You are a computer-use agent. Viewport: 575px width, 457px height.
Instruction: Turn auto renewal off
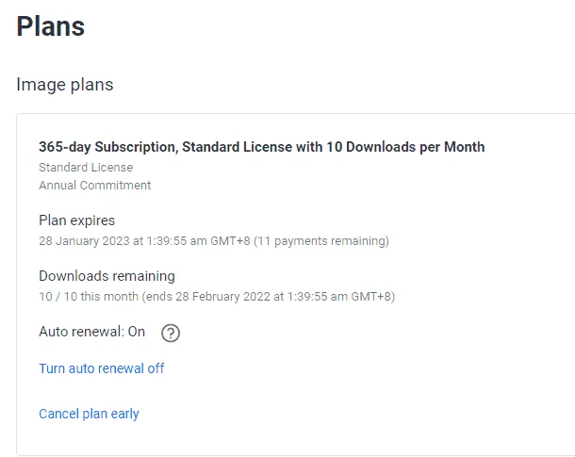[102, 368]
